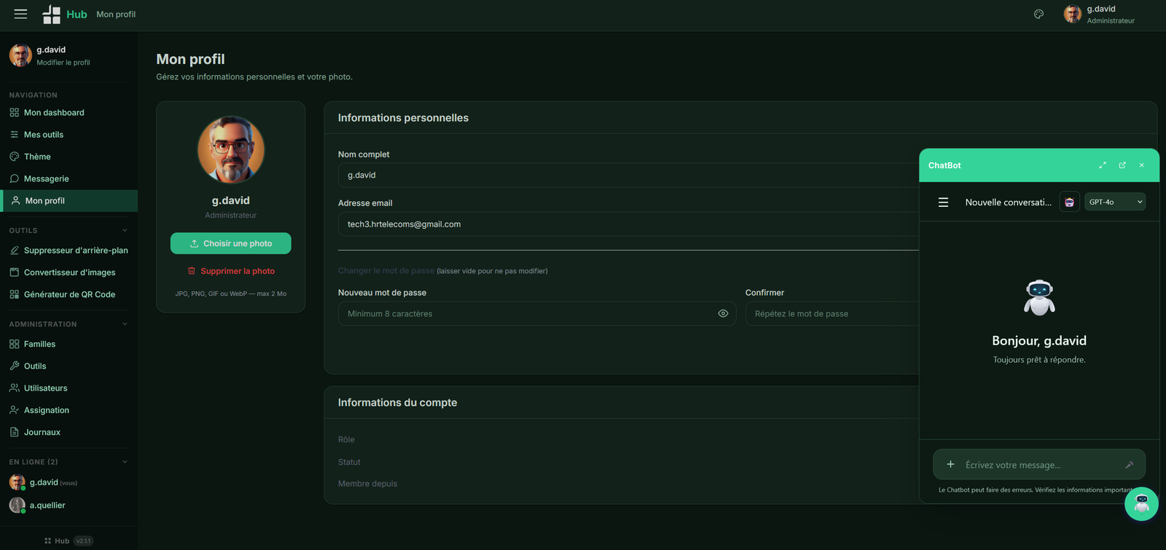
Task: Click the Adresse email input field
Action: pos(628,224)
